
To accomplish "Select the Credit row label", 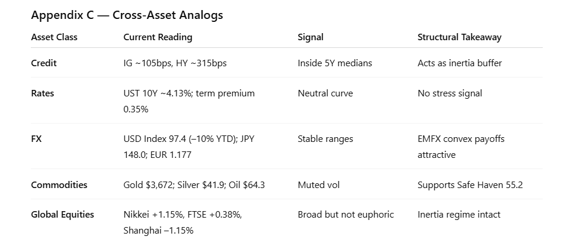I will pyautogui.click(x=44, y=63).
